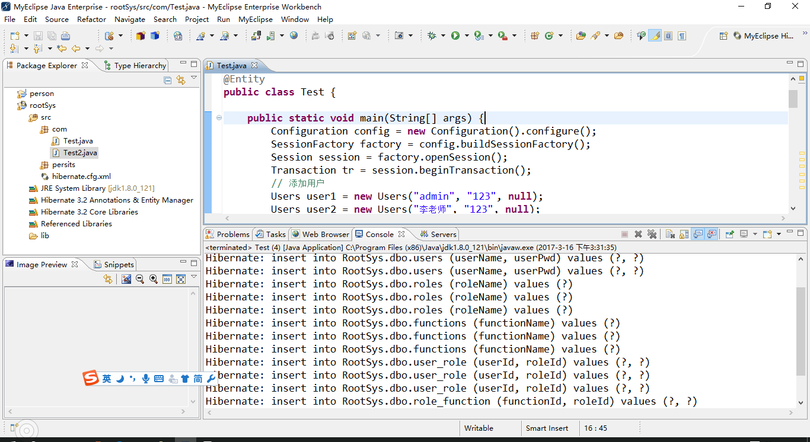Viewport: 810px width, 442px height.
Task: Select Test2.java in Package Explorer
Action: coord(74,153)
